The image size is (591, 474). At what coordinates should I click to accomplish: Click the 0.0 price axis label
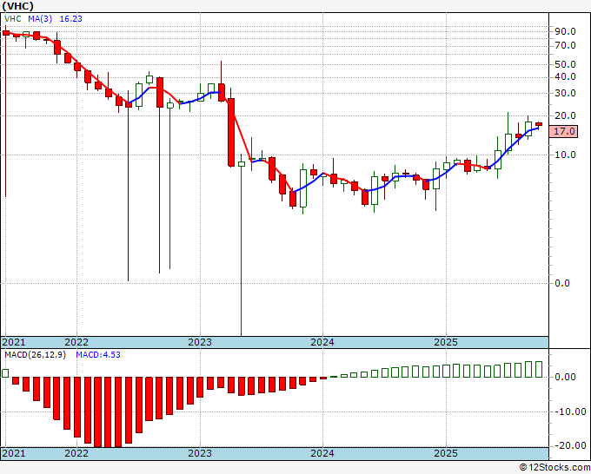(562, 283)
